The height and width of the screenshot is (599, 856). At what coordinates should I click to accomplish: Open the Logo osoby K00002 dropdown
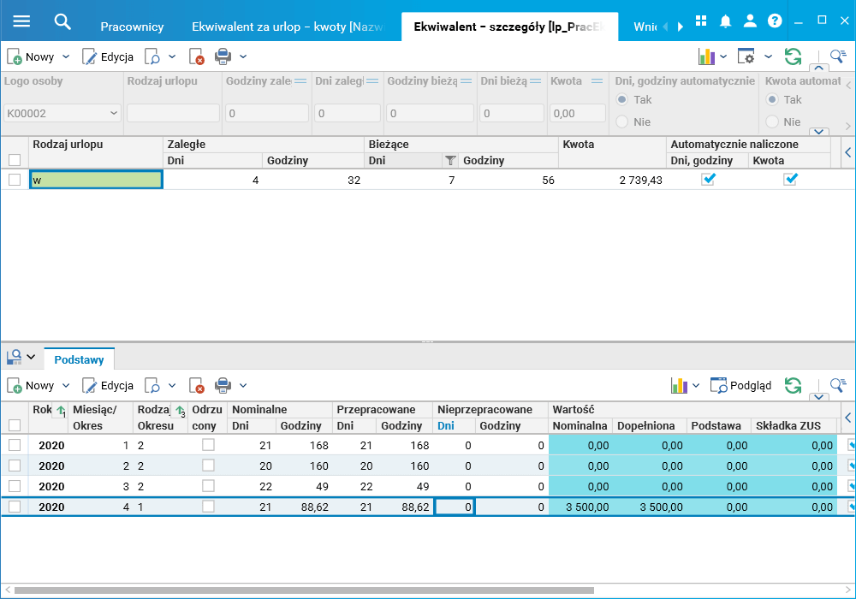point(115,113)
